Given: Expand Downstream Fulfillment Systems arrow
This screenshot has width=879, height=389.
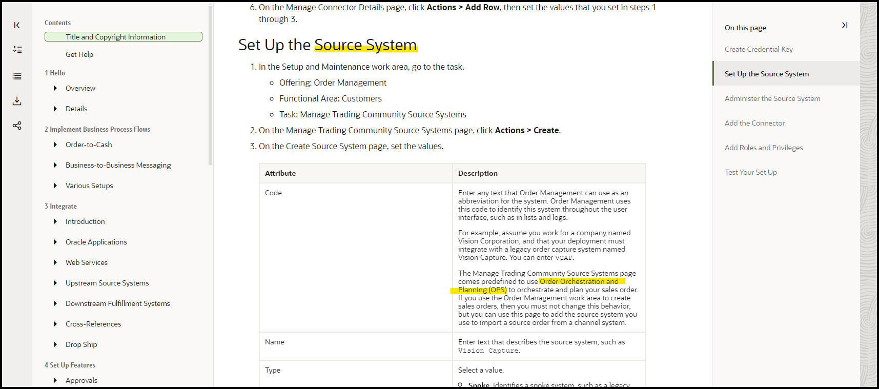Looking at the screenshot, I should click(55, 303).
